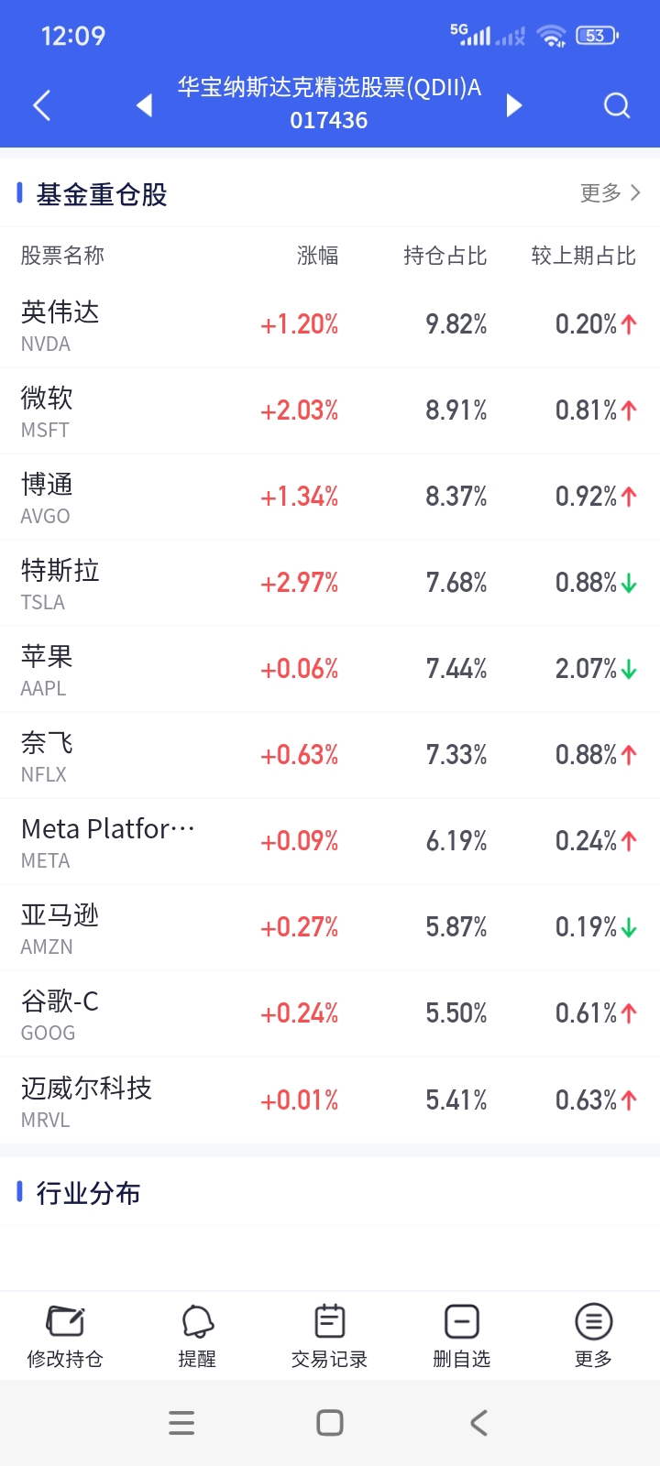The height and width of the screenshot is (1466, 660).
Task: Tap the 行业分布 section heading
Action: tap(88, 1193)
